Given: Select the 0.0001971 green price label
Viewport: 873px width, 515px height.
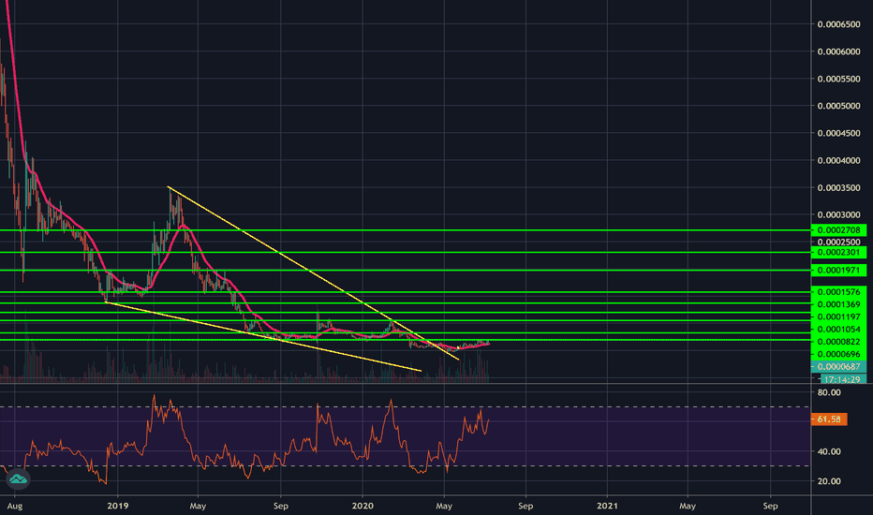Looking at the screenshot, I should [839, 271].
